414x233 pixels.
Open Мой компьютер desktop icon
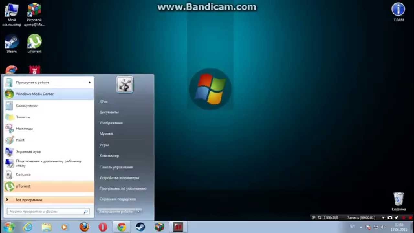click(x=12, y=15)
